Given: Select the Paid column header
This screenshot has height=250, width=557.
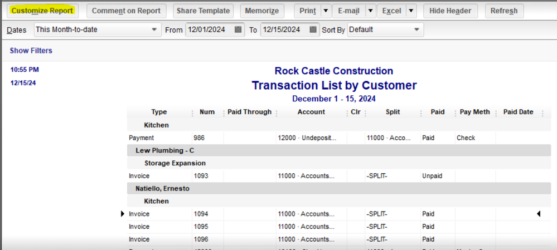Looking at the screenshot, I should 438,112.
